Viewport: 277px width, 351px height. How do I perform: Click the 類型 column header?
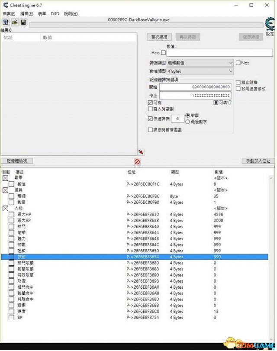(175, 172)
